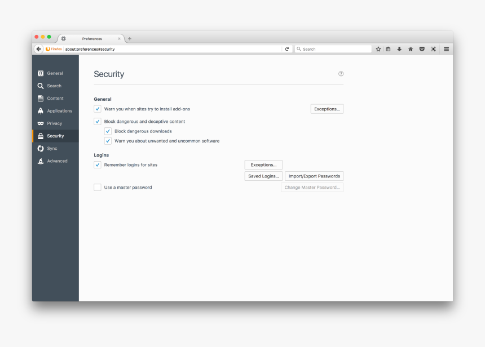485x347 pixels.
Task: Open the Firefox hamburger menu
Action: tap(446, 49)
